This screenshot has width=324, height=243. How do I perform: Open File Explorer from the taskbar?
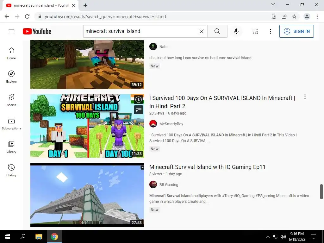[39, 237]
